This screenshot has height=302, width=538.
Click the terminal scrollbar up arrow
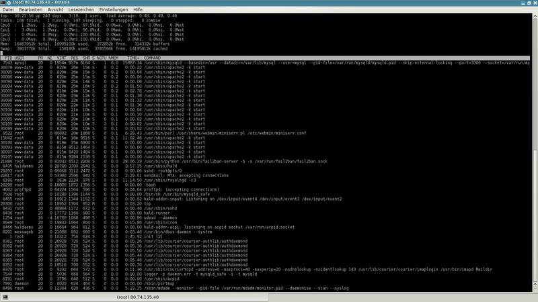coord(535,16)
